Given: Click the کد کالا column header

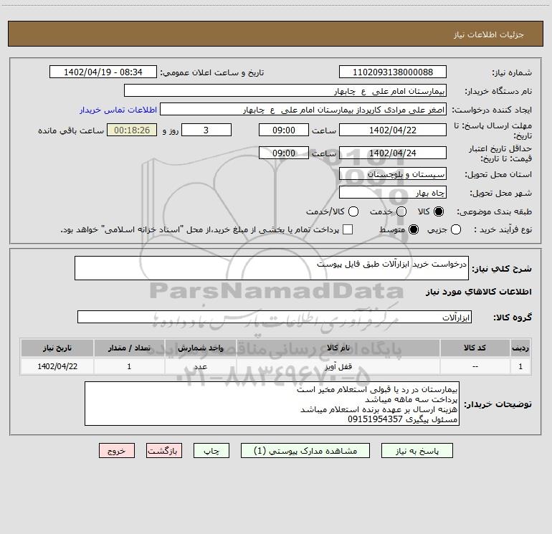Looking at the screenshot, I should 475,348.
